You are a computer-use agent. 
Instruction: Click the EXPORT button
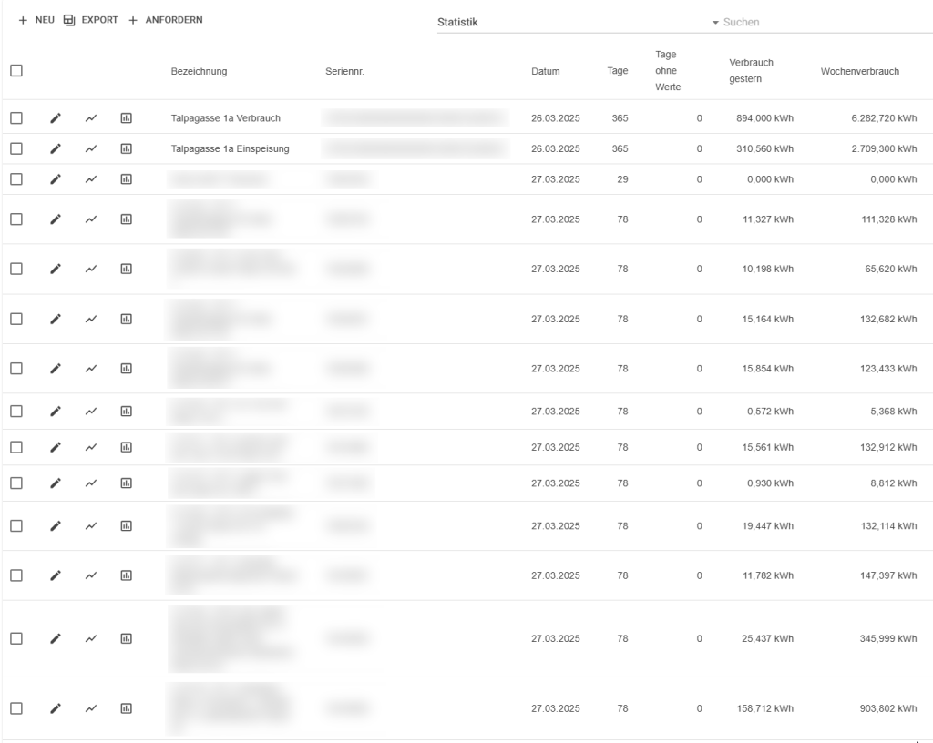click(90, 20)
